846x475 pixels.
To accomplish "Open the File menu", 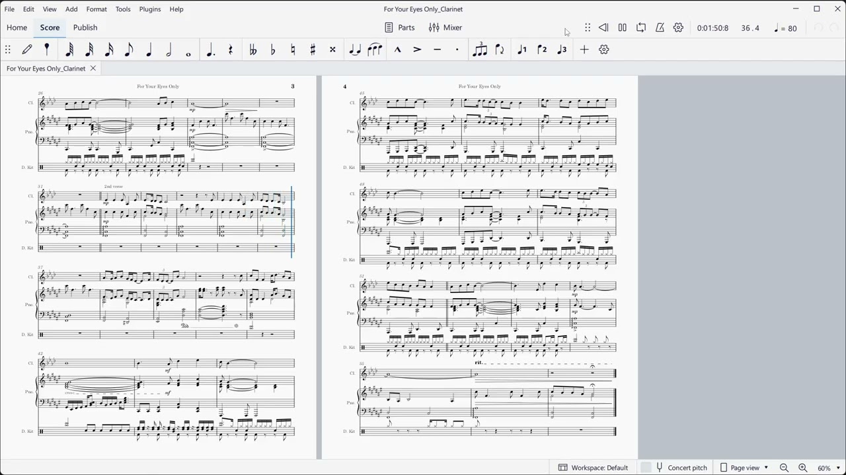I will click(9, 9).
